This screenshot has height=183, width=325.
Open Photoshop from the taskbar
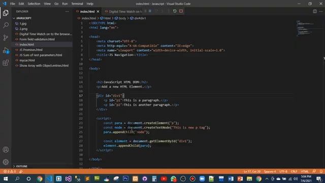coord(125,178)
